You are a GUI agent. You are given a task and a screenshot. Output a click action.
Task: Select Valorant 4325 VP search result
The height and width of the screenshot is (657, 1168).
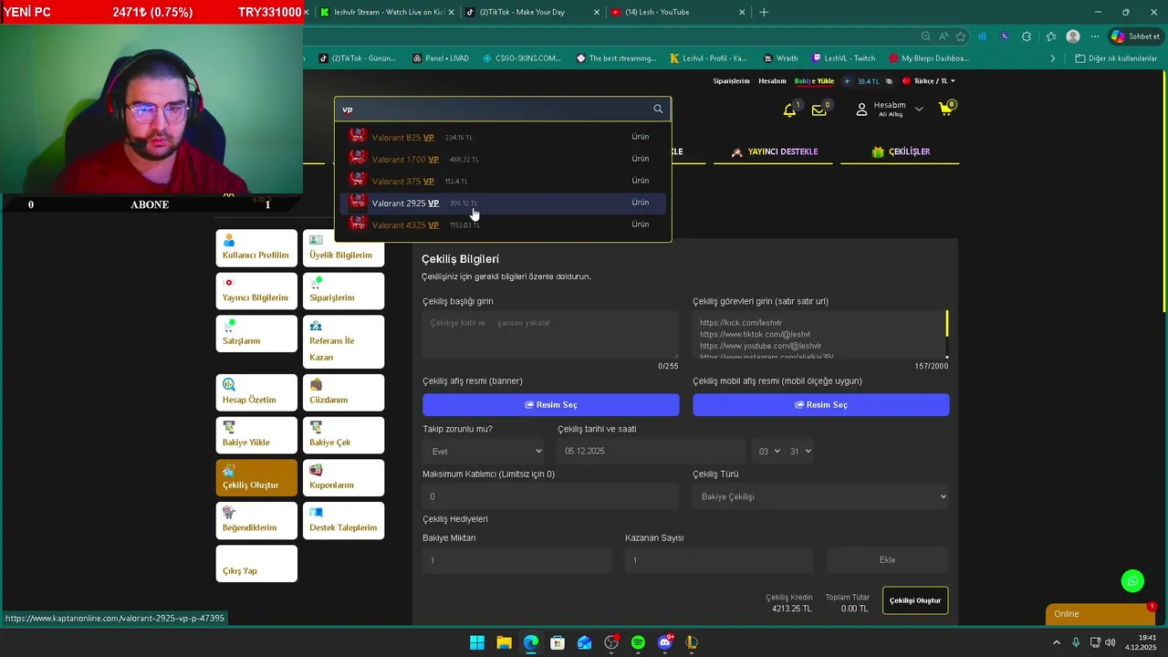503,224
